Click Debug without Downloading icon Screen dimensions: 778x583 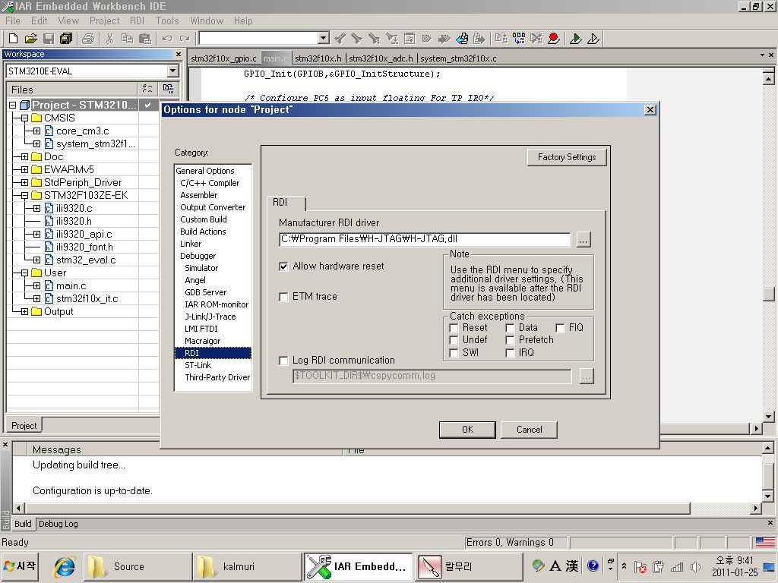click(x=593, y=38)
